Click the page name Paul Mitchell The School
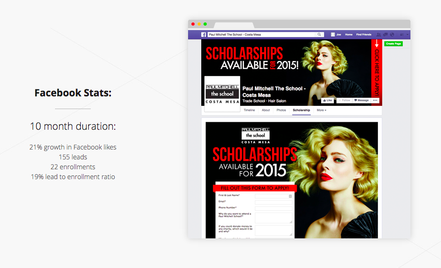 (x=274, y=92)
